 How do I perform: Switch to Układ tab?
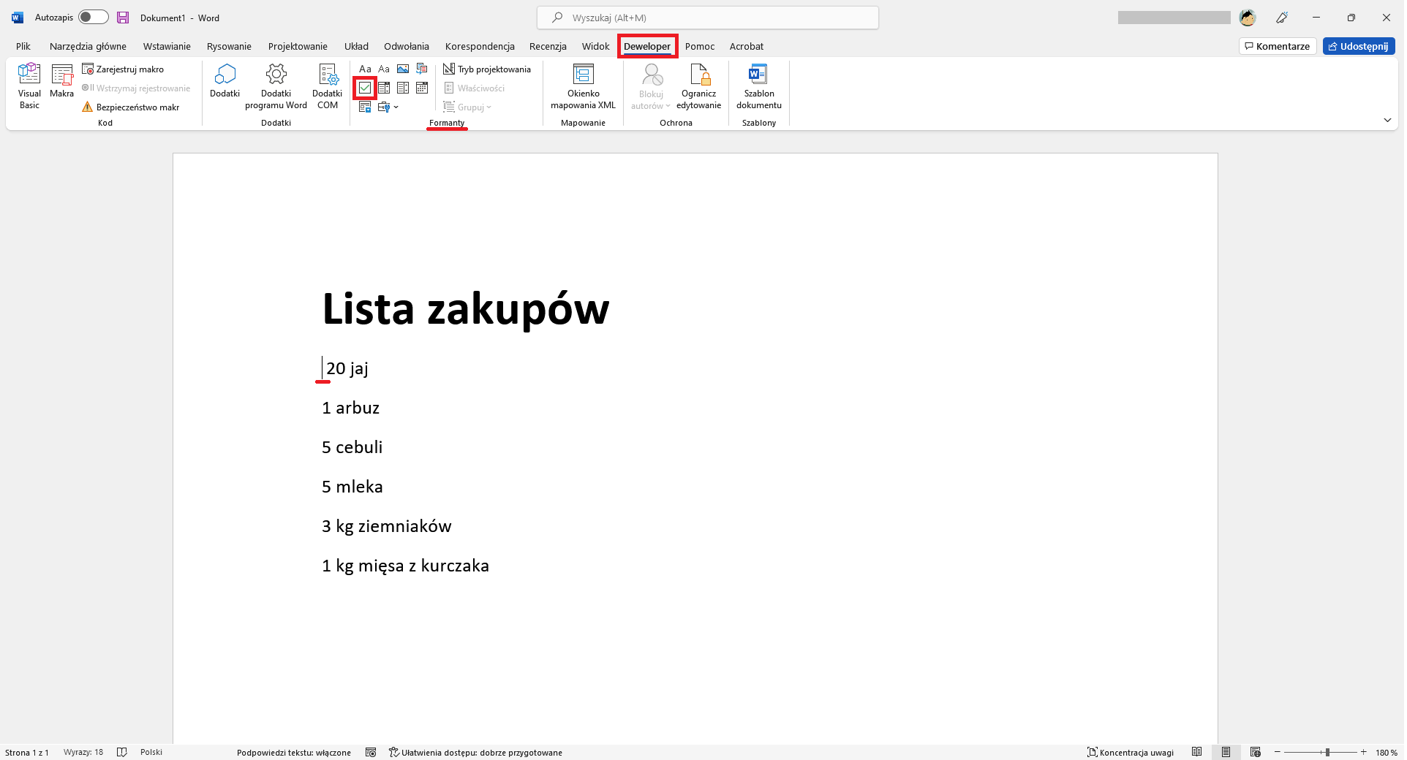pyautogui.click(x=356, y=46)
